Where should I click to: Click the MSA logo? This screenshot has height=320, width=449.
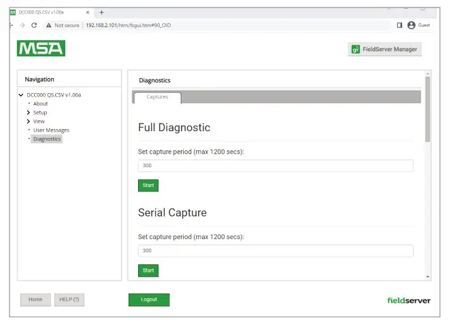tap(41, 48)
